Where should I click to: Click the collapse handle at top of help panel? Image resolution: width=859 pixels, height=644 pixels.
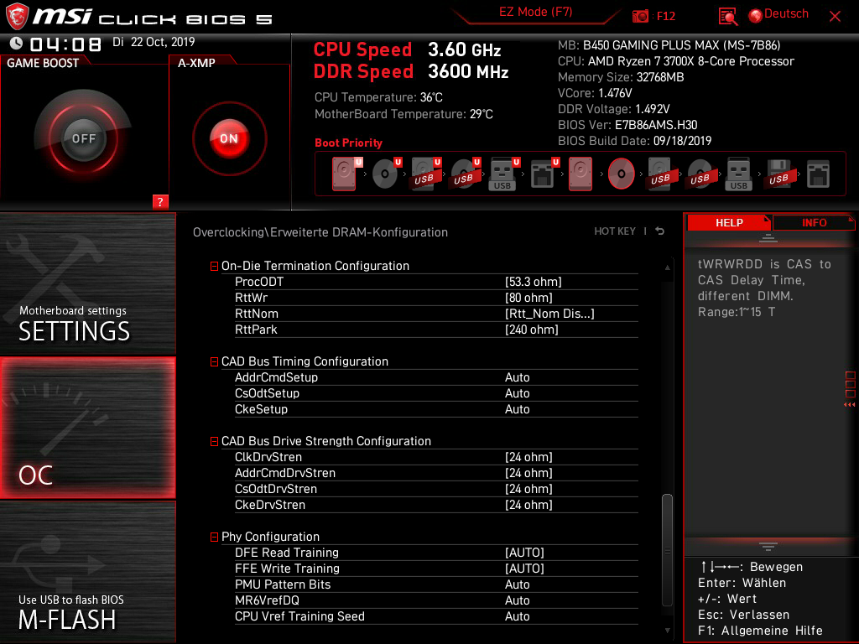pos(768,237)
